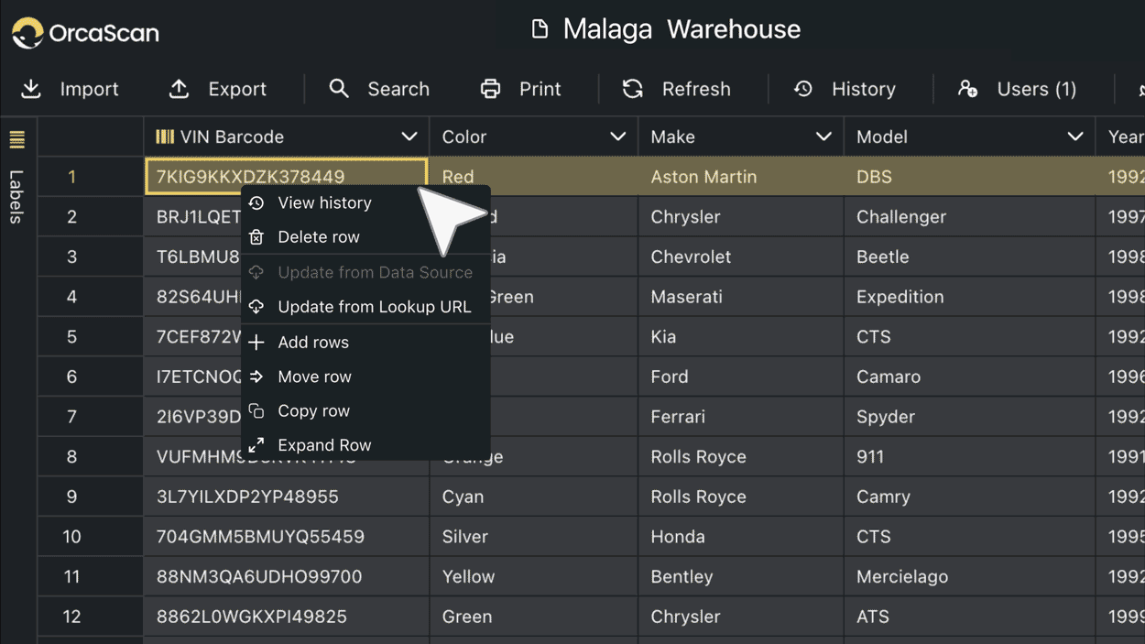Click the Users person icon

coord(967,89)
